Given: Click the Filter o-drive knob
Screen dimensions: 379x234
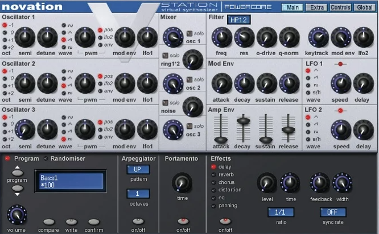Looking at the screenshot, I should pos(267,37).
